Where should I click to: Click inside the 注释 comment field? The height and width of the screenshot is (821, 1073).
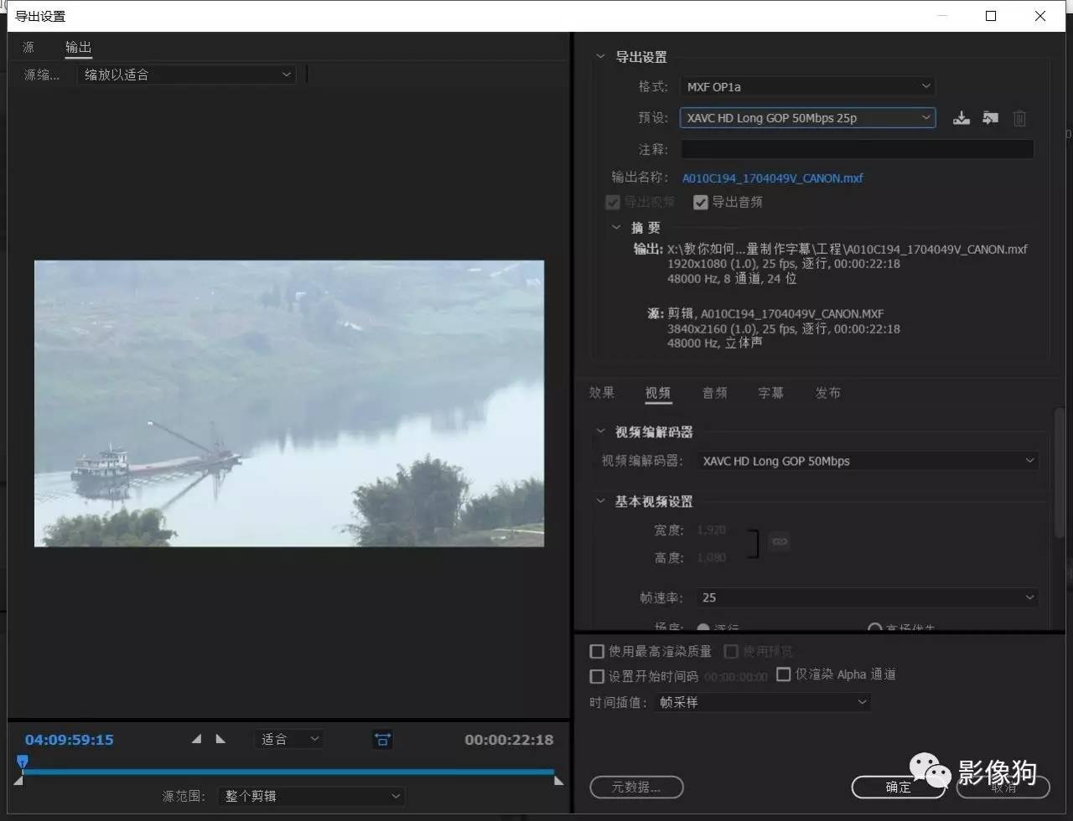pyautogui.click(x=855, y=149)
